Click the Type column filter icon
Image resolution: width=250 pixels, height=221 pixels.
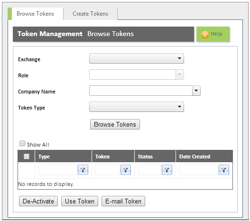pos(83,170)
